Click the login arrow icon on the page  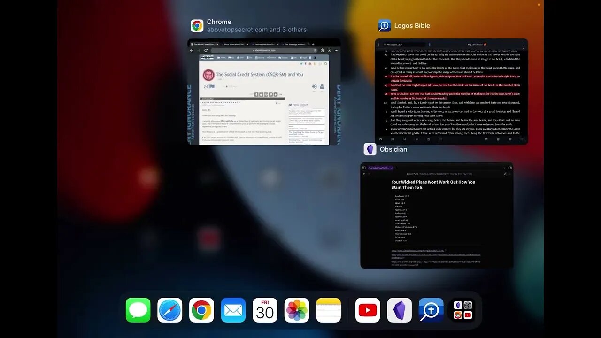314,87
